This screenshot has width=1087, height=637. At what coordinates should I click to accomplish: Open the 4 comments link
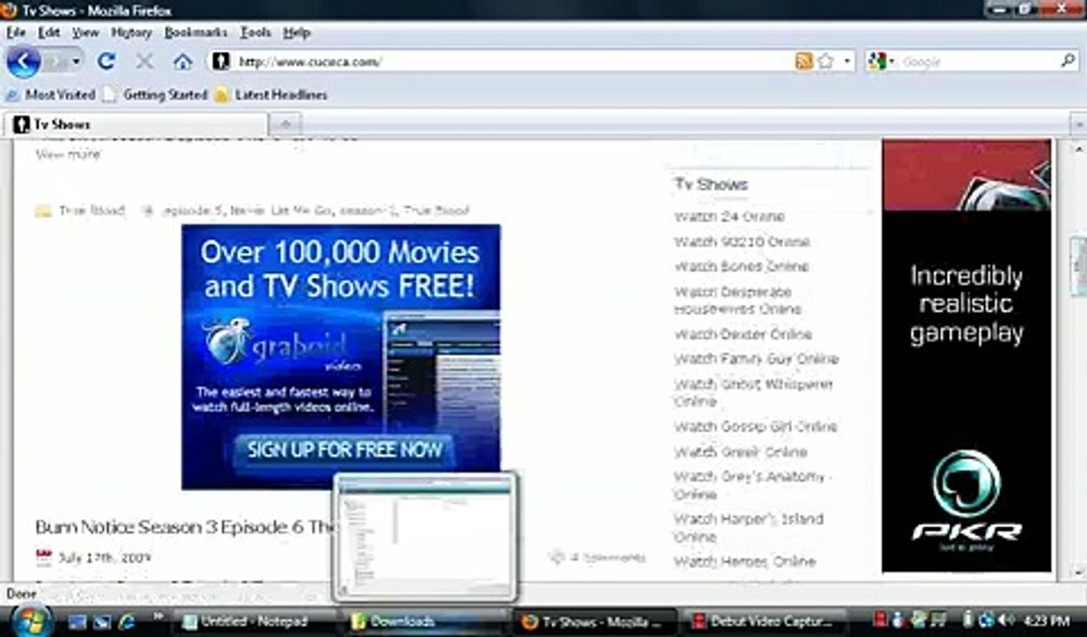click(607, 557)
